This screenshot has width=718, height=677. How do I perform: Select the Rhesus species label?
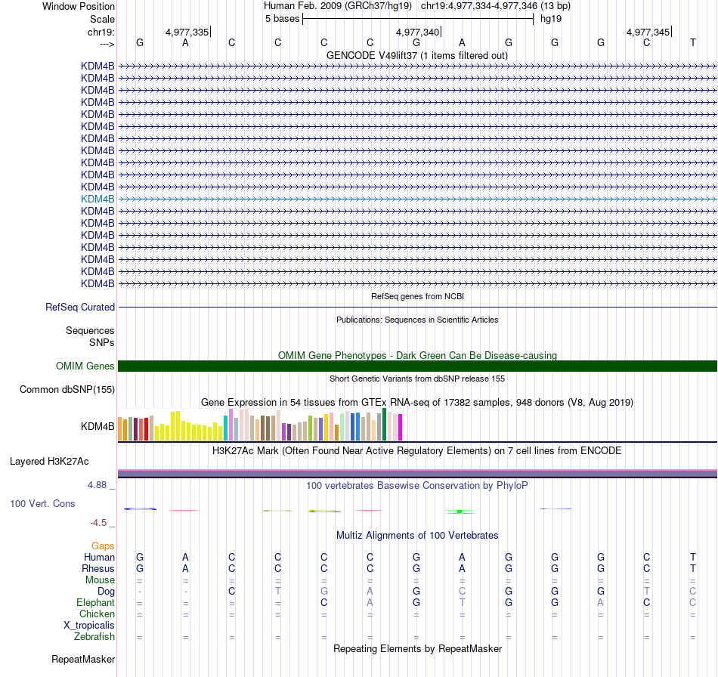pyautogui.click(x=98, y=568)
